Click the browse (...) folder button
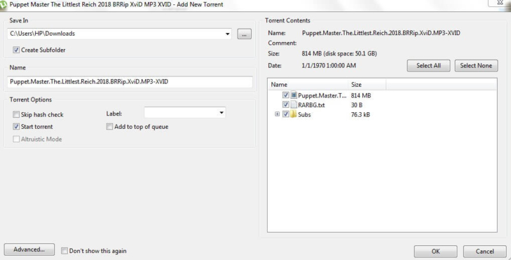 (x=245, y=34)
